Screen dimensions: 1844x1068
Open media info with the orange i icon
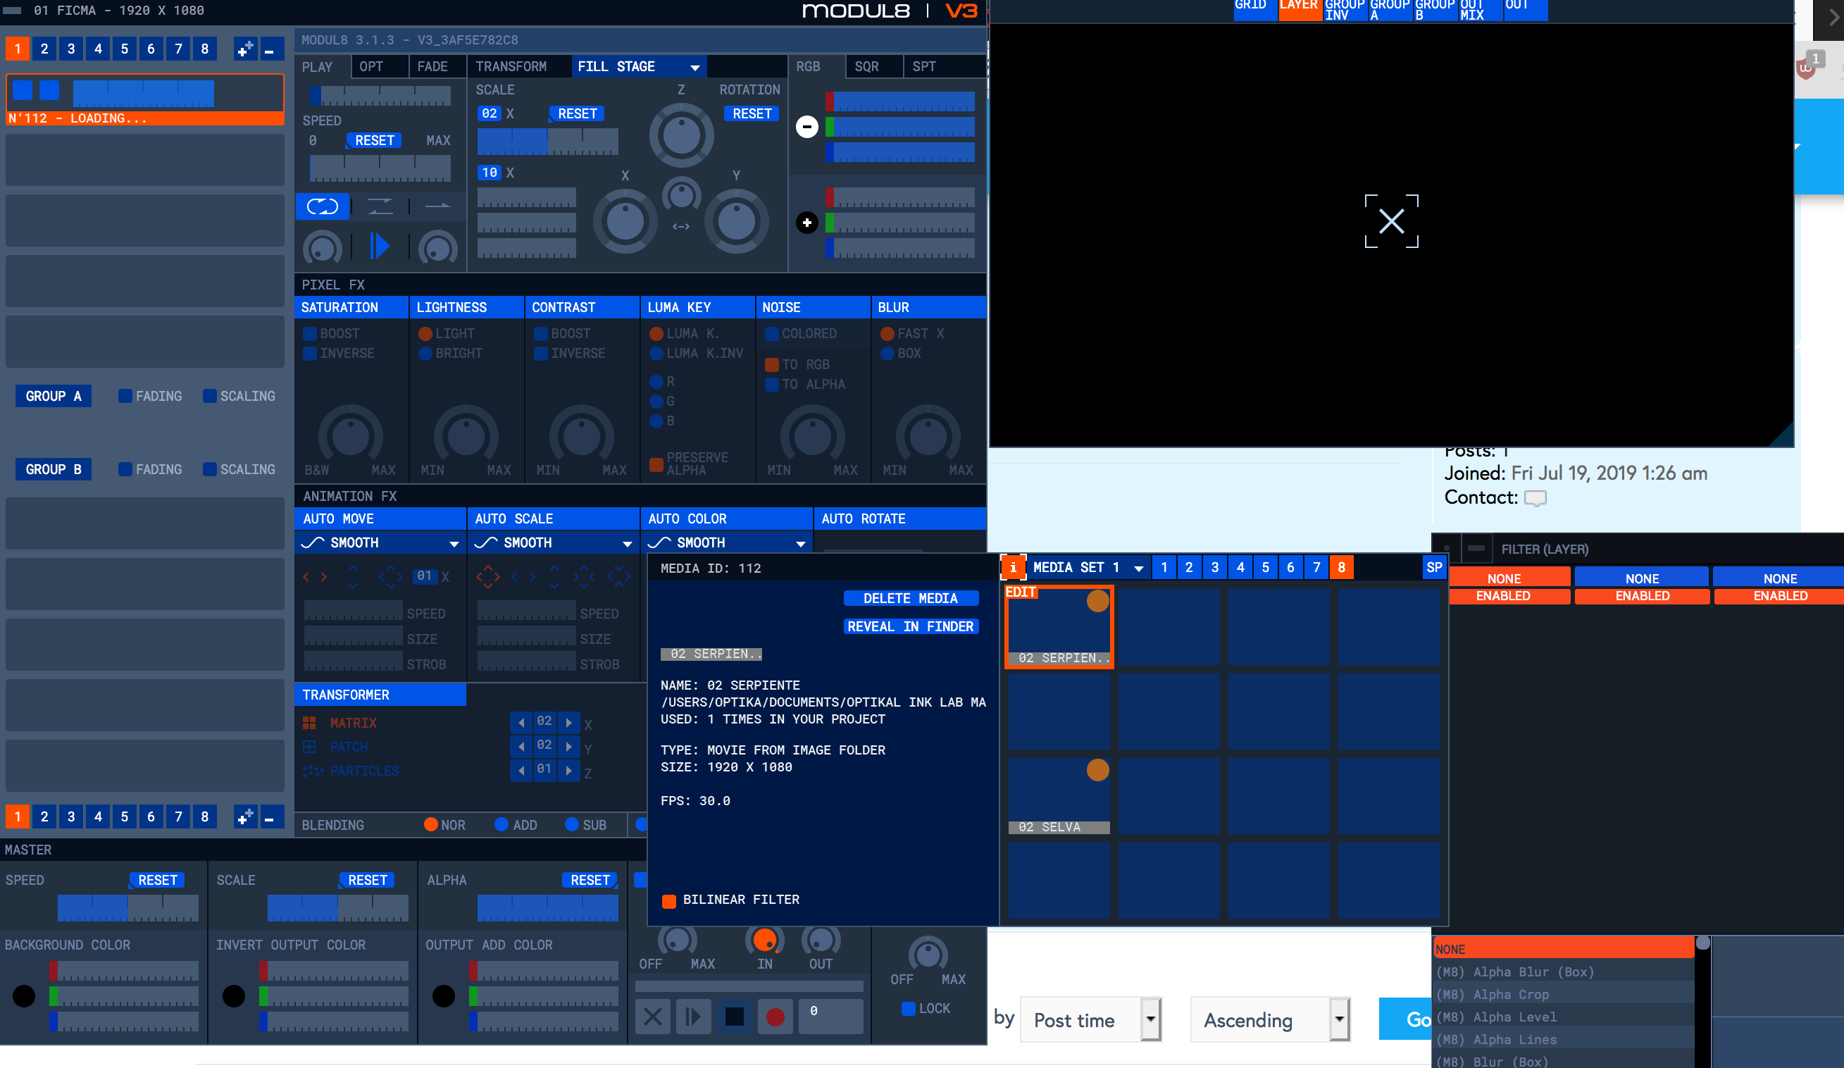(1013, 567)
